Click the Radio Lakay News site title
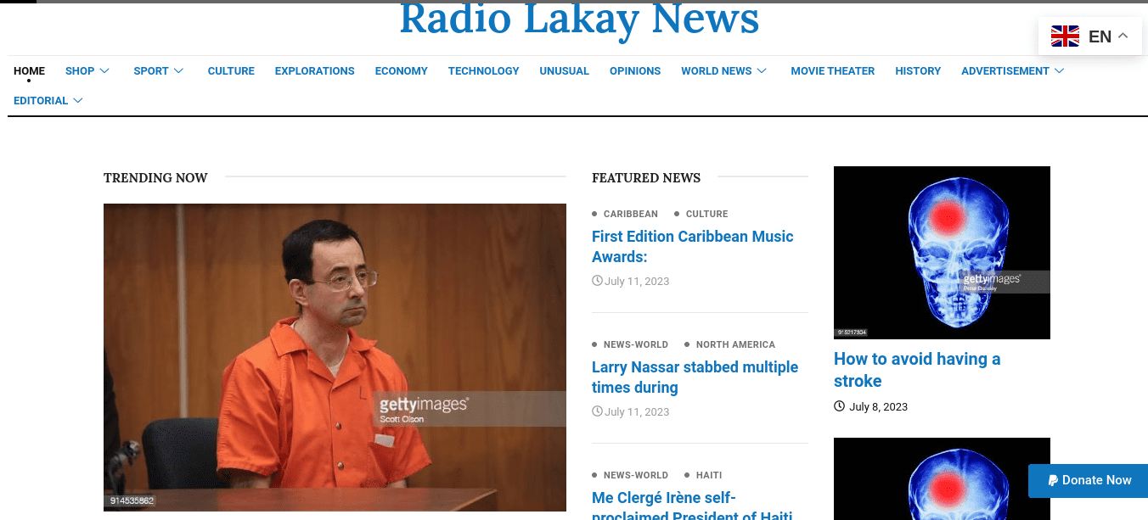Screen dimensions: 1148x520 579,19
